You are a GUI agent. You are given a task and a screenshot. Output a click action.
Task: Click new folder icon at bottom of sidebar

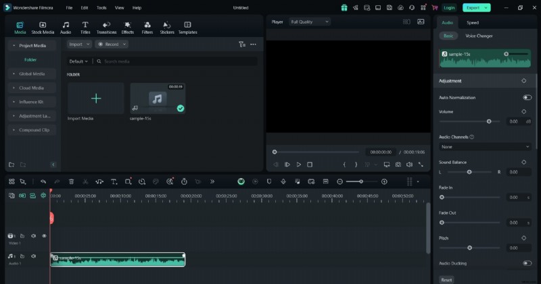click(11, 165)
